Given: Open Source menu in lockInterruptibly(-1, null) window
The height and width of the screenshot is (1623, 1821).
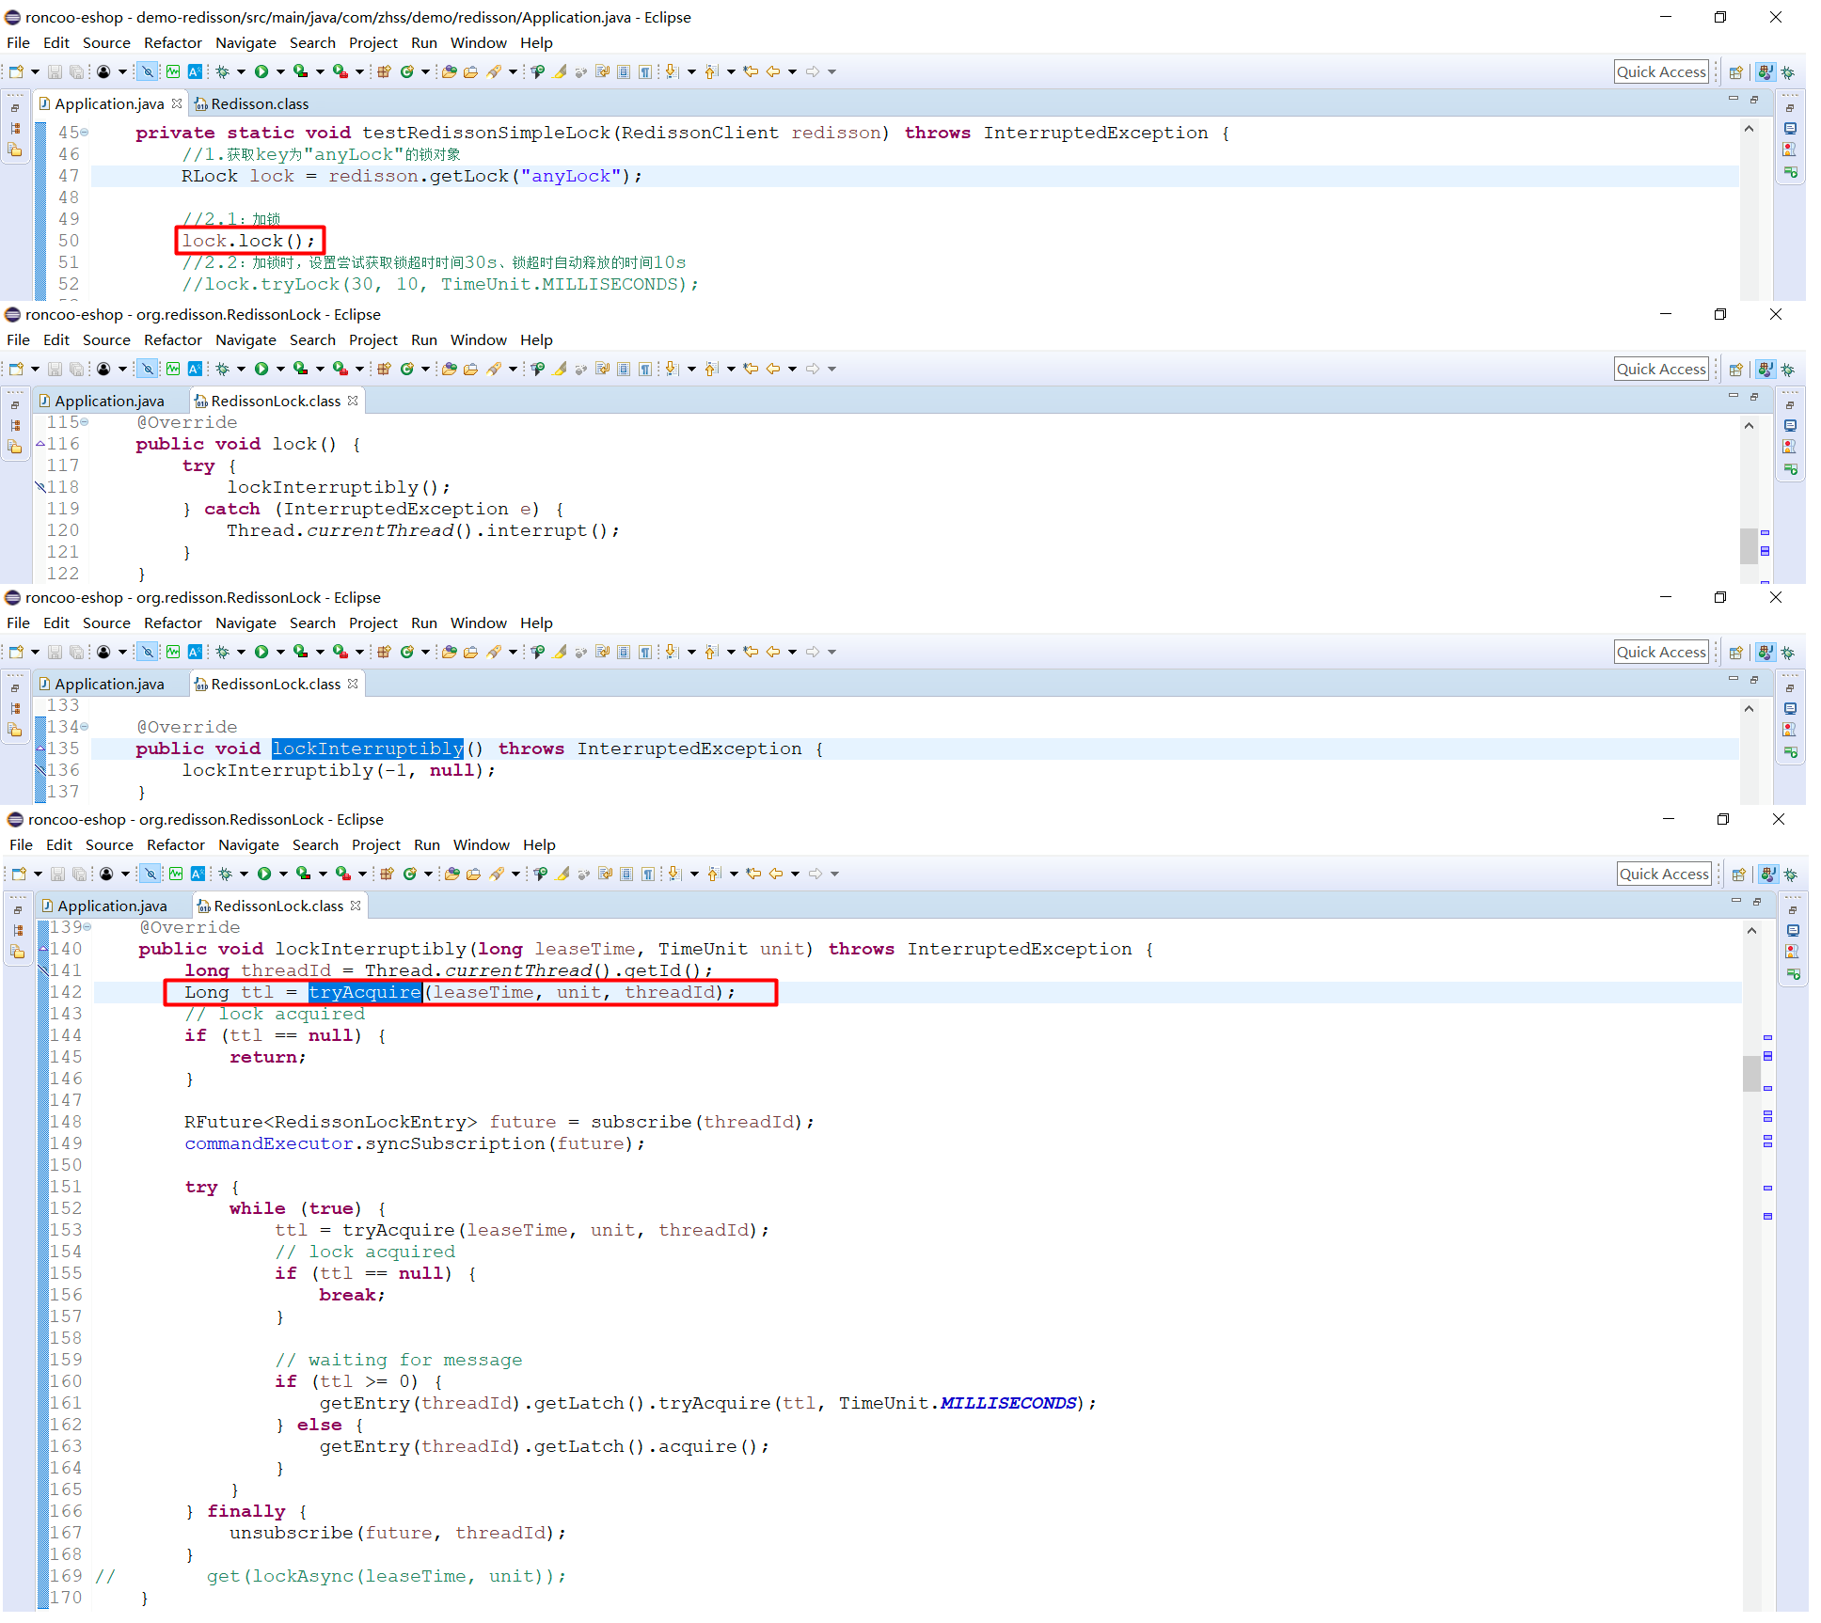Looking at the screenshot, I should (x=106, y=623).
